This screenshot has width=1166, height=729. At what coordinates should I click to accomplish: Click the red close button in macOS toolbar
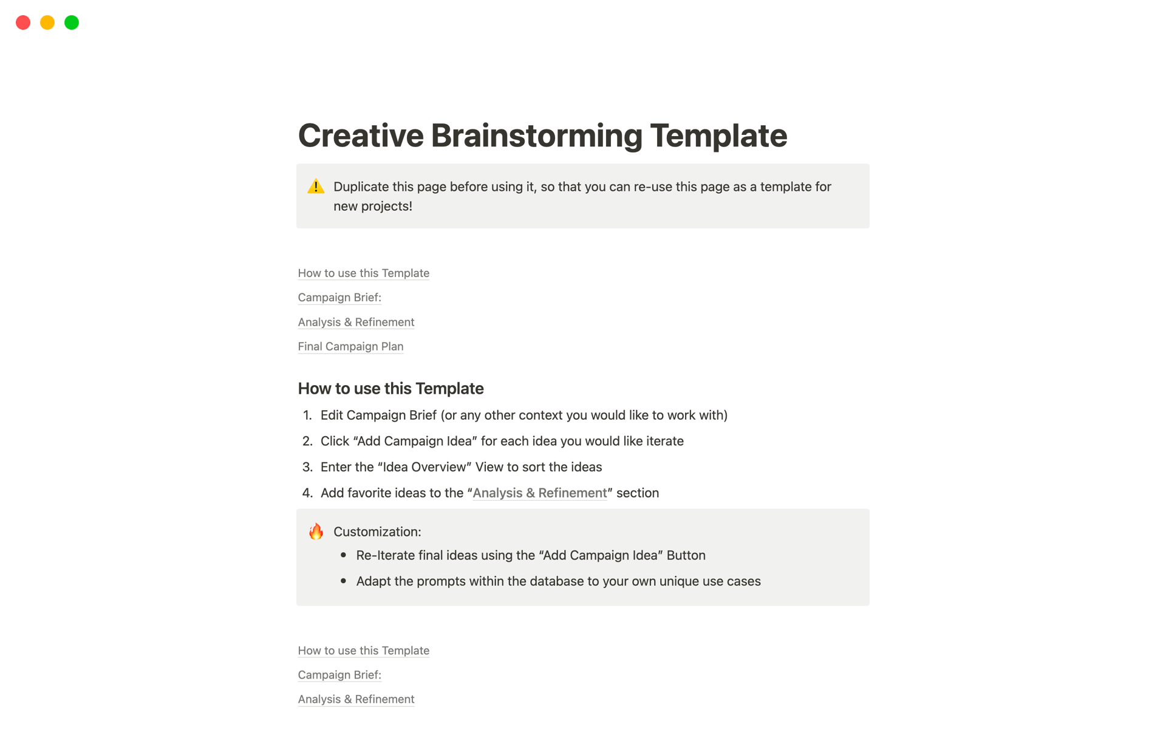pos(22,21)
